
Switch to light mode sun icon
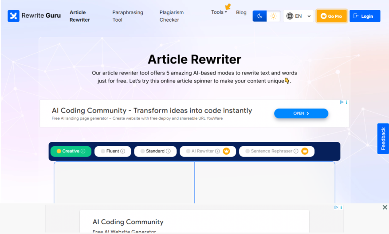(273, 16)
